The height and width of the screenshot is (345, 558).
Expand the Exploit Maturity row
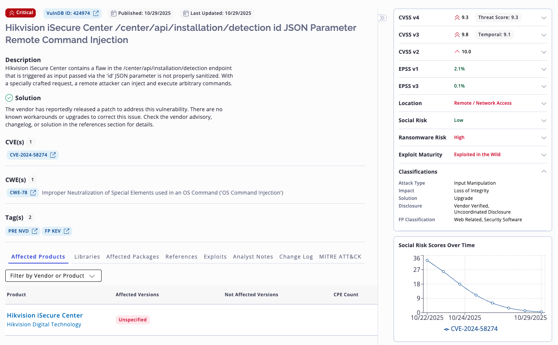pyautogui.click(x=544, y=155)
